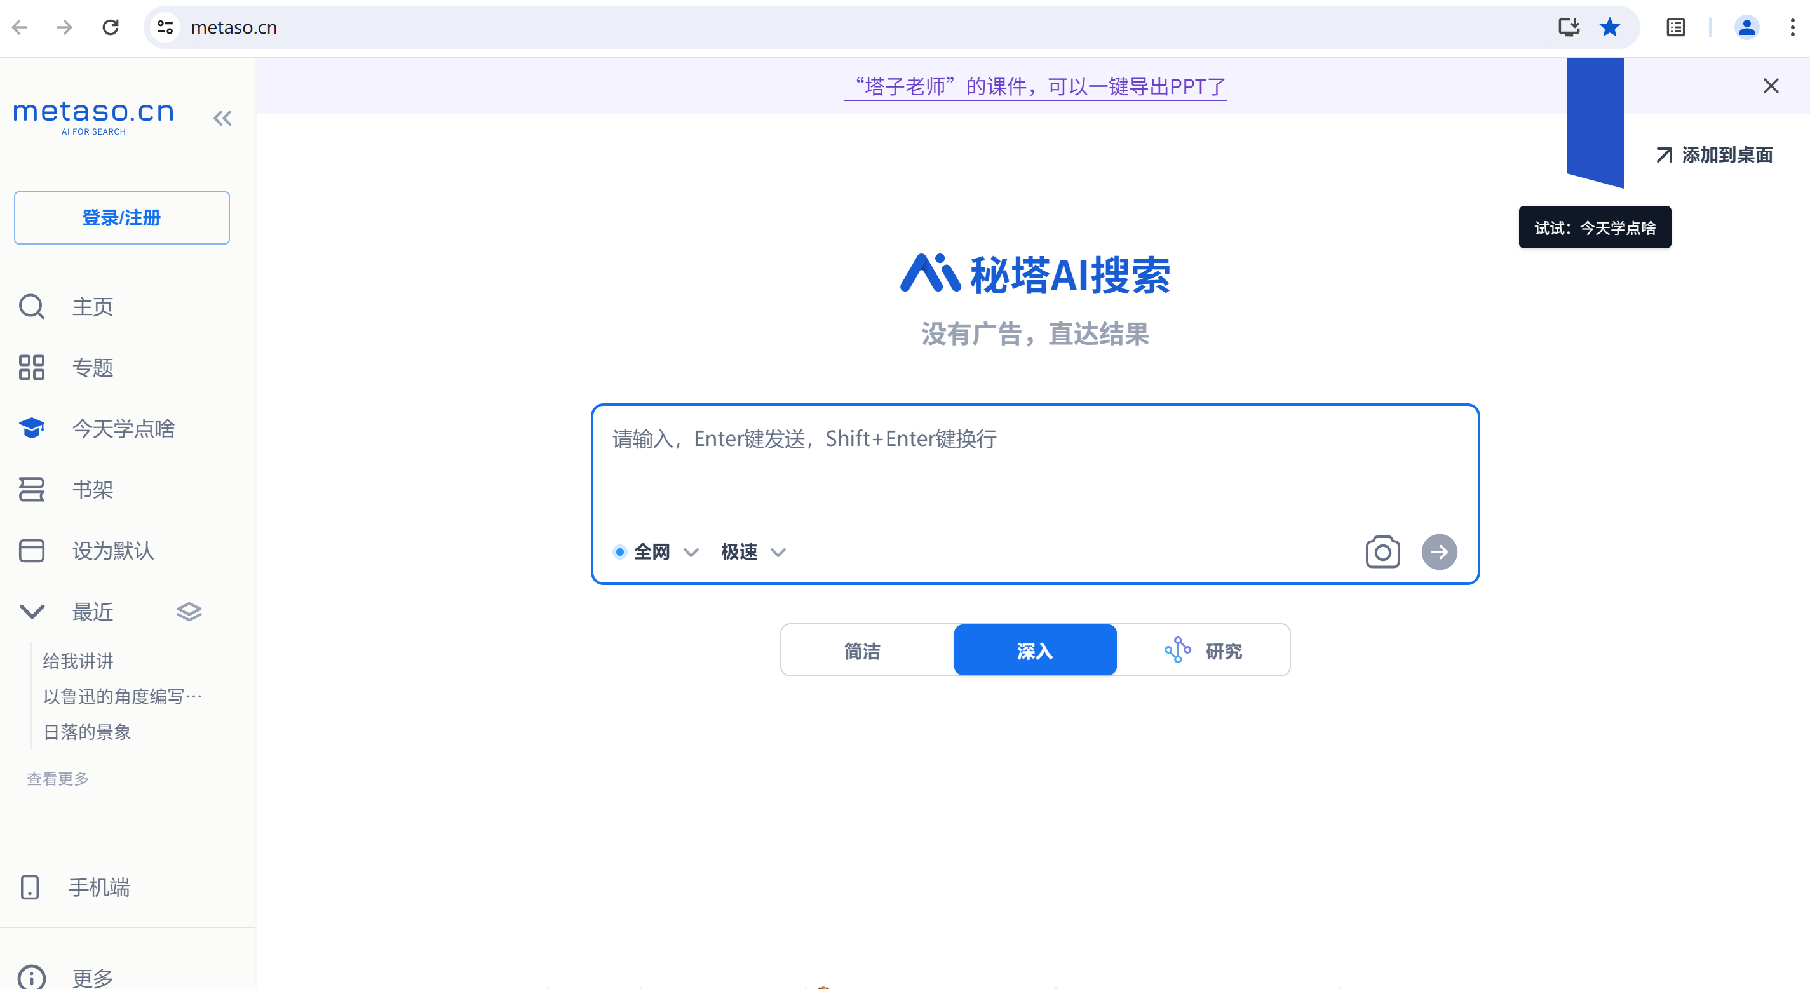Open the browser three-dot menu

[1792, 27]
